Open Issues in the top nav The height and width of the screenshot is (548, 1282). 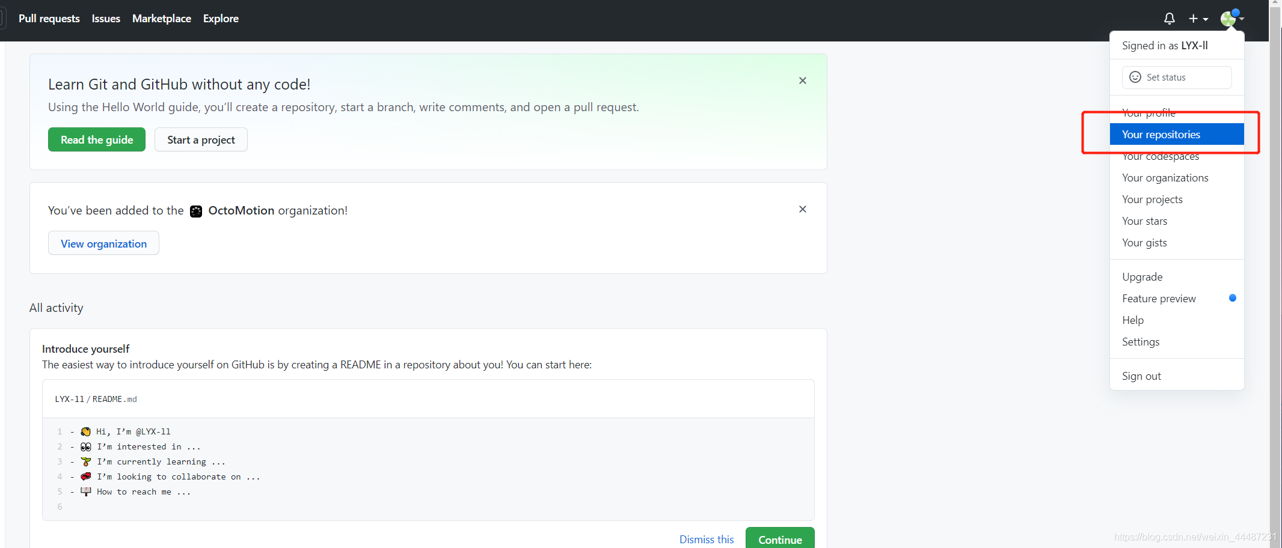[106, 19]
